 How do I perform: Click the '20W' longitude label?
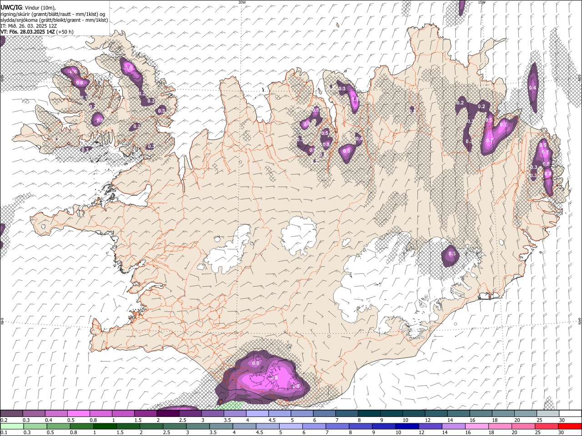click(242, 2)
